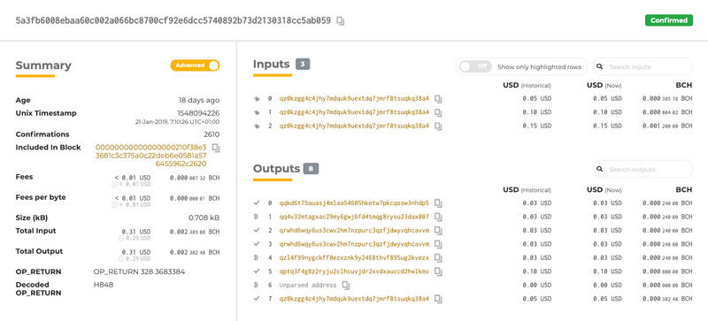Open the included block hash link
Screen dimensions: 708x321
click(x=151, y=156)
